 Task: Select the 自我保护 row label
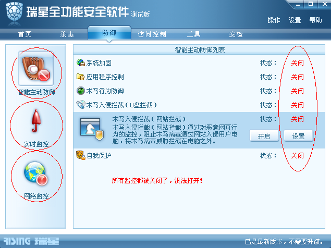tap(99, 156)
